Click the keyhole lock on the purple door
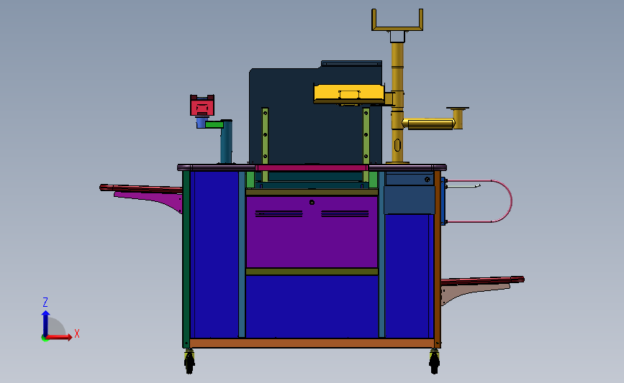 [x=312, y=202]
